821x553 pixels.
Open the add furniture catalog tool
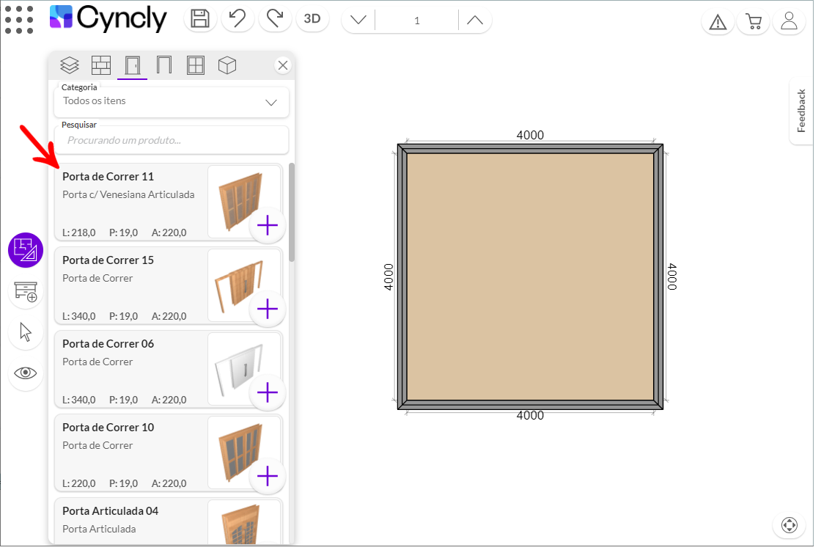pyautogui.click(x=25, y=291)
